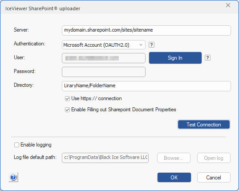The width and height of the screenshot is (239, 191).
Task: Close the IceViewer SharePoint uploader dialog
Action: (x=228, y=5)
